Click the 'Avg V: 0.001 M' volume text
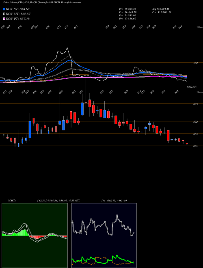Screen dimensions: 203x268 click(x=160, y=9)
